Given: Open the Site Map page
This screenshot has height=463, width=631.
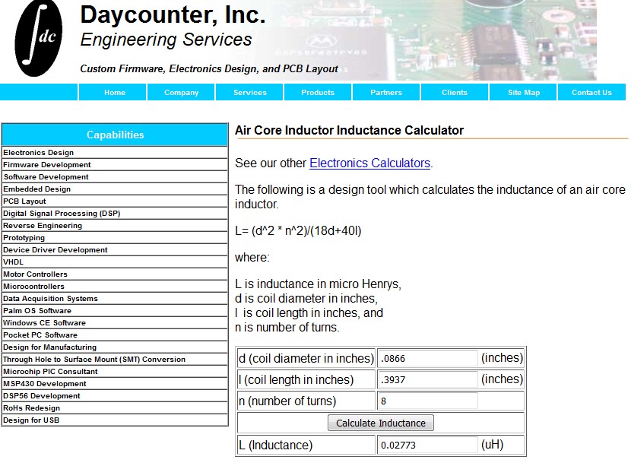Looking at the screenshot, I should pos(522,92).
